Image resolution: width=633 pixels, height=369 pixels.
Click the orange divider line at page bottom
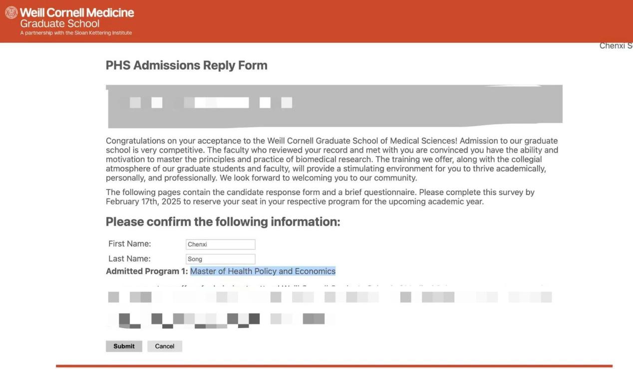tap(333, 366)
